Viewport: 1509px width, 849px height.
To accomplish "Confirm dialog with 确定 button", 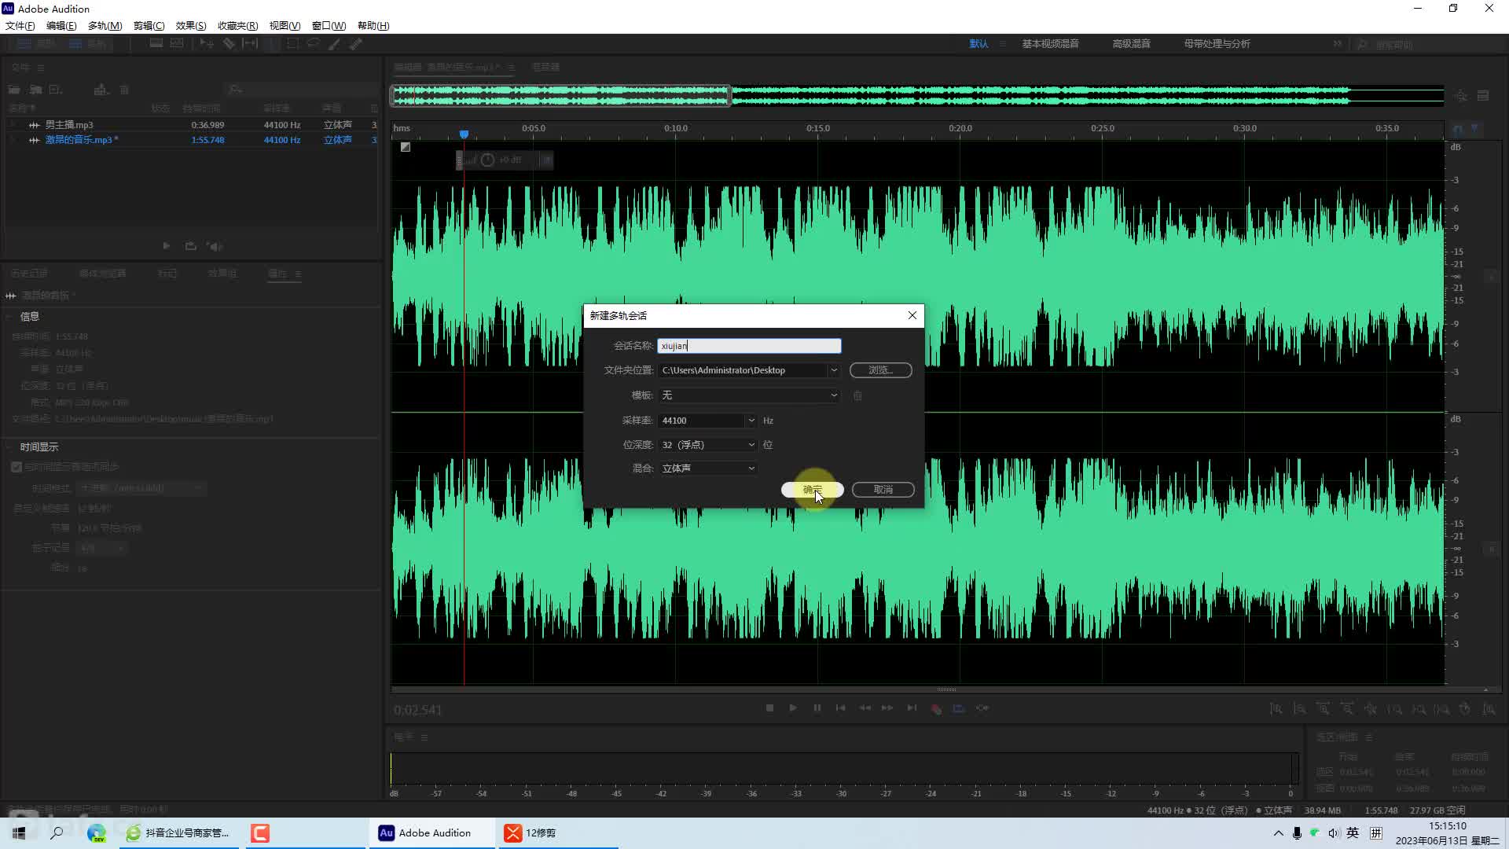I will click(813, 490).
